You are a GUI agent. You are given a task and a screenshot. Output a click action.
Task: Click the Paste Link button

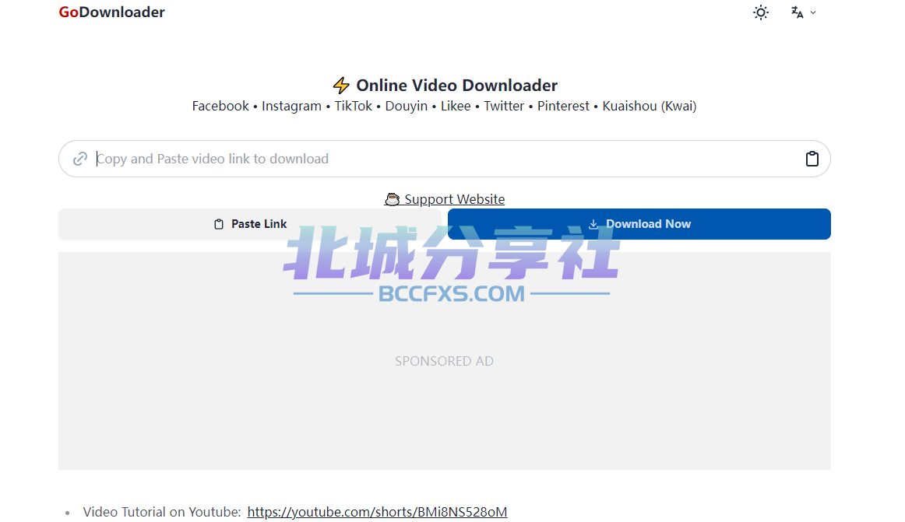click(250, 224)
